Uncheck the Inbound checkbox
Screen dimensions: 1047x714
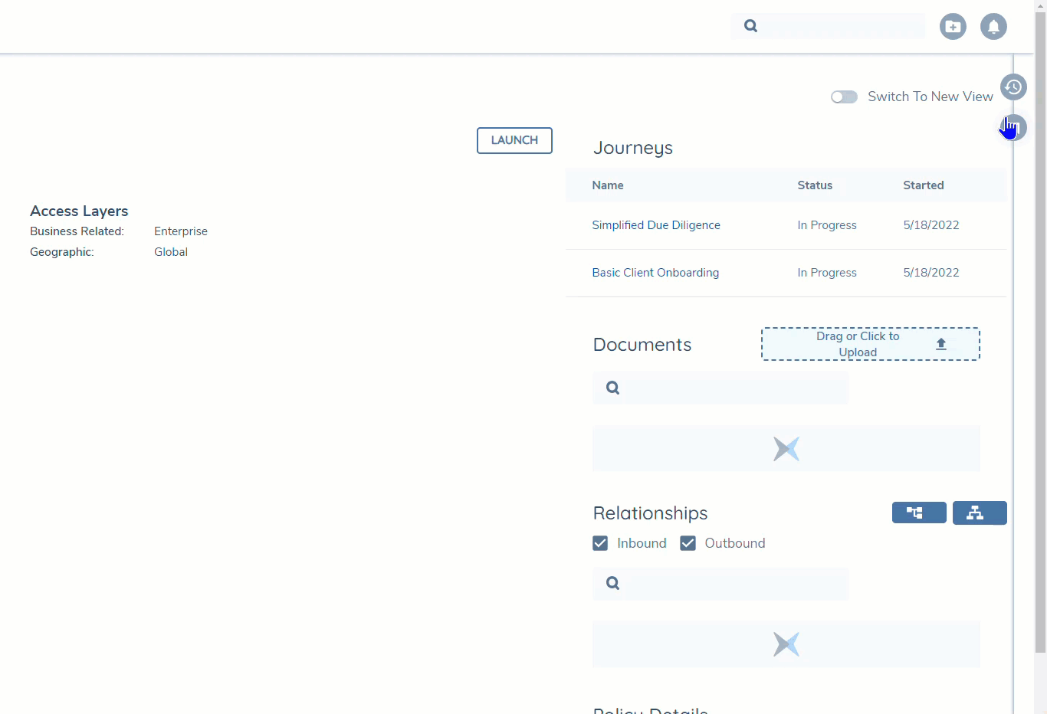600,543
